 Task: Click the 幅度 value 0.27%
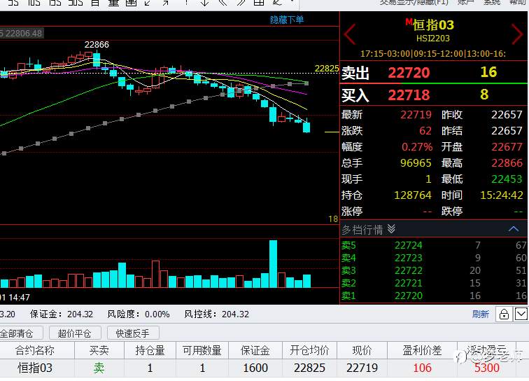[x=417, y=147]
